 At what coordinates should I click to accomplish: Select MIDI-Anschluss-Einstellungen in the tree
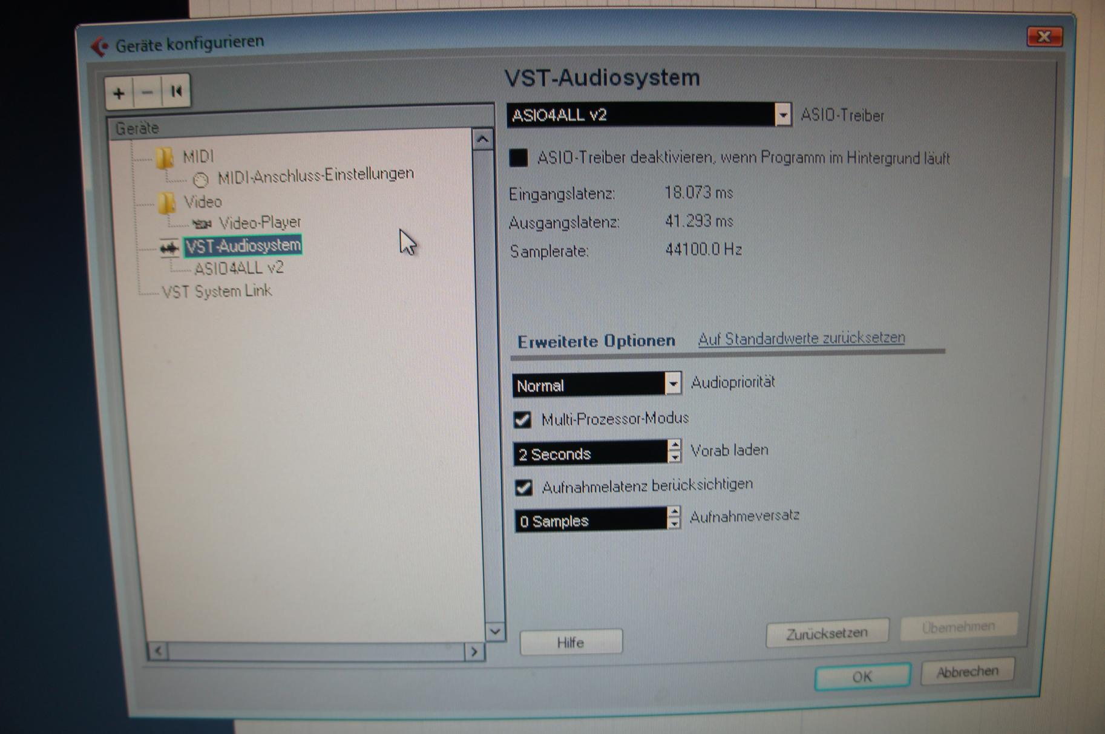pyautogui.click(x=316, y=175)
